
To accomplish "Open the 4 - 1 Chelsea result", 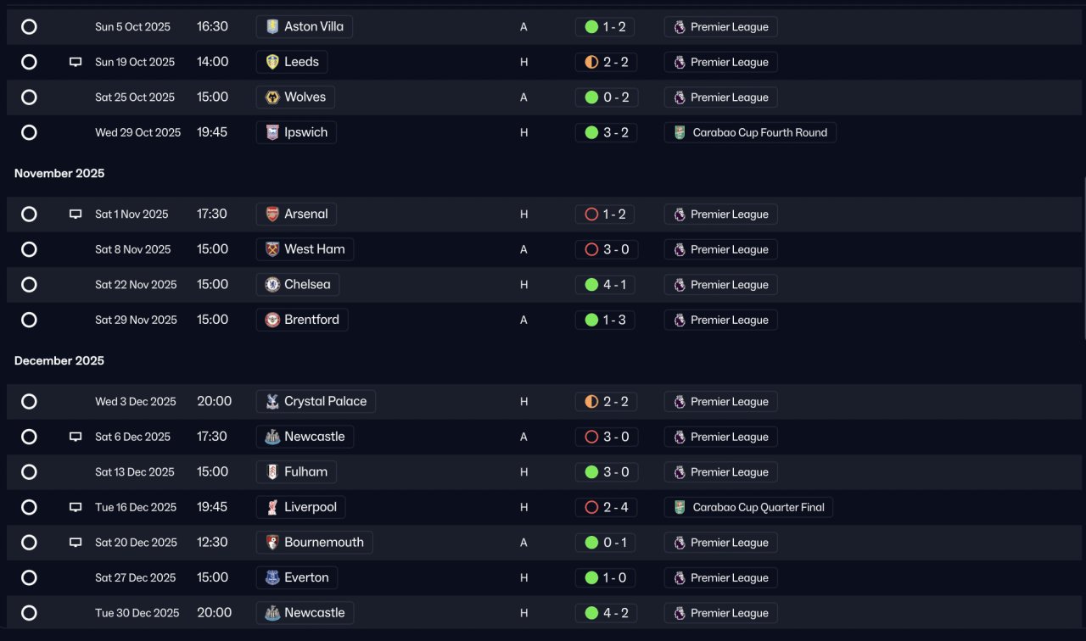I will (605, 285).
